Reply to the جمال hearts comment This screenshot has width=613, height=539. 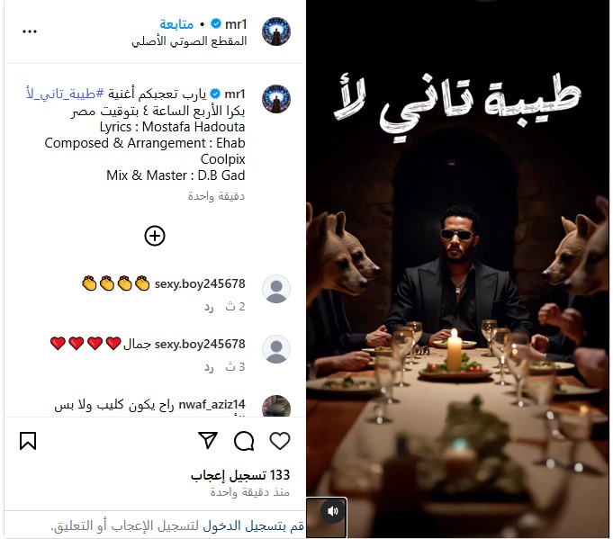tap(209, 367)
